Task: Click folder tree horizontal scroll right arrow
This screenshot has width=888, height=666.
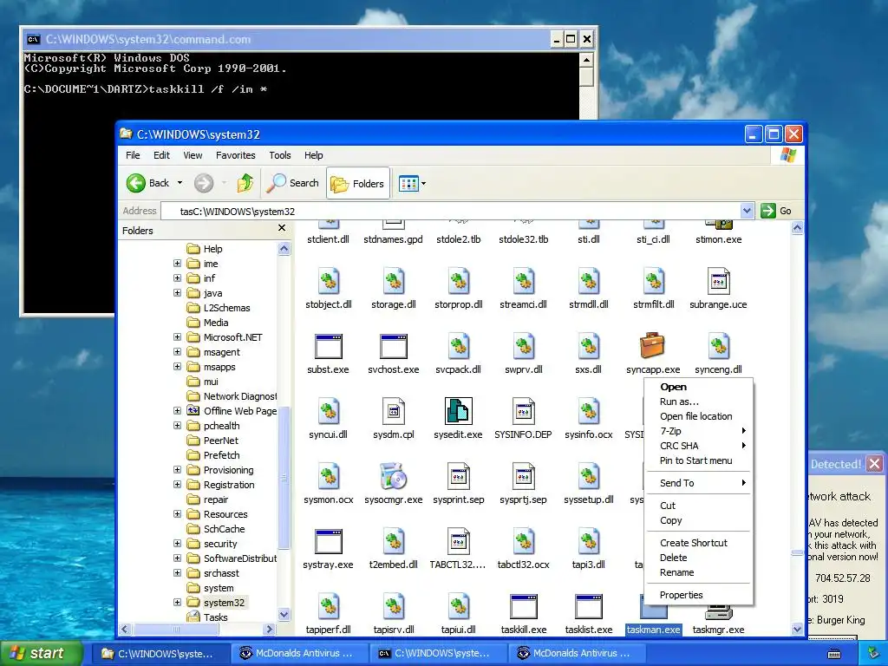Action: pos(270,630)
